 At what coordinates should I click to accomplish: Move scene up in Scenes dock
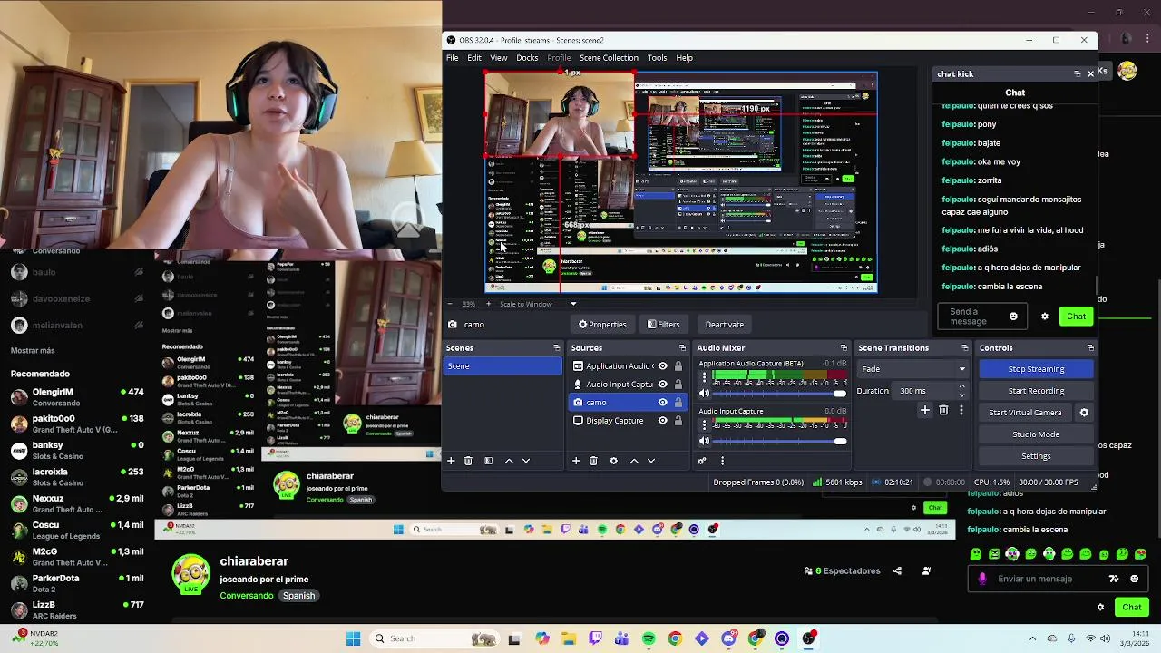(509, 461)
